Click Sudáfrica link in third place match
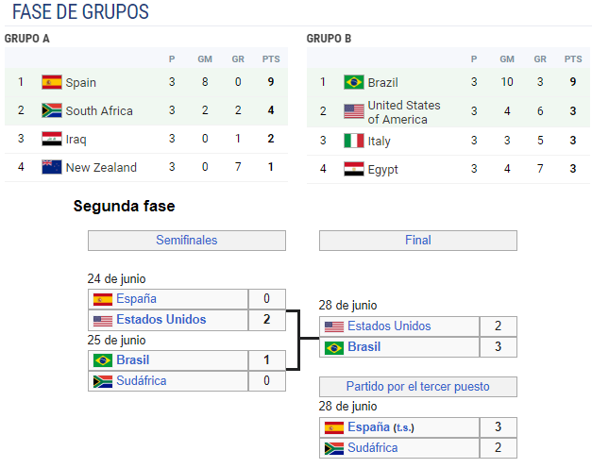592x468 pixels. pos(373,447)
